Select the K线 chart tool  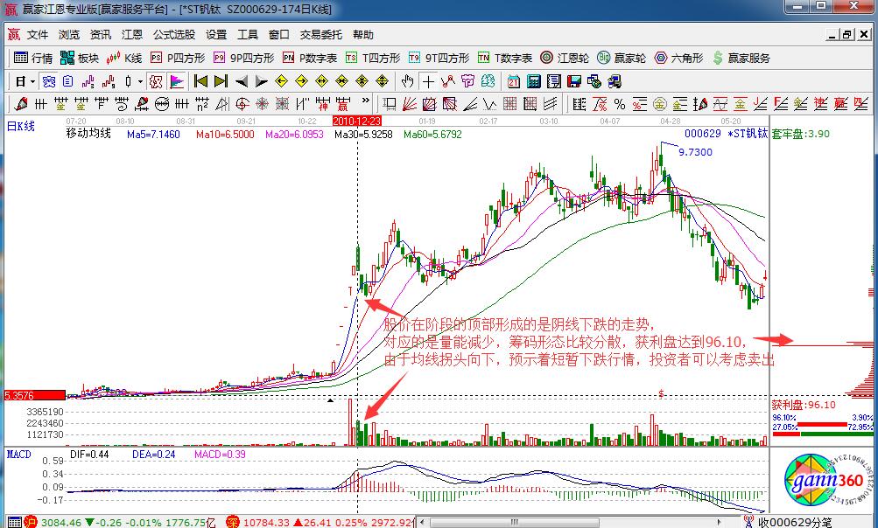tap(127, 59)
